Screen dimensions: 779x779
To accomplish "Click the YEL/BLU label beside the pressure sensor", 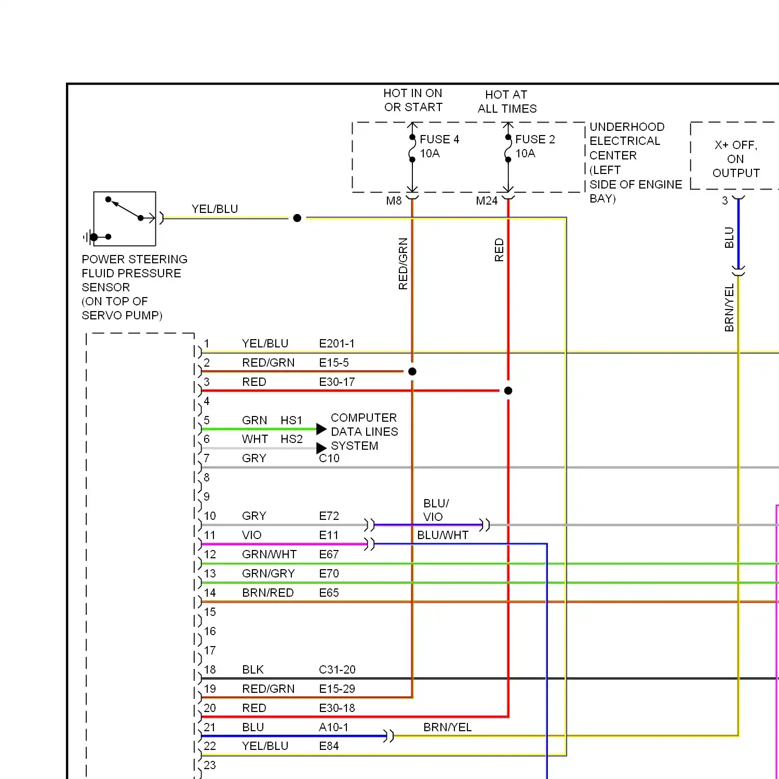I will click(214, 209).
